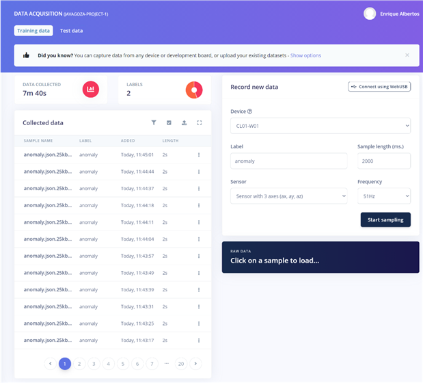Open the filter icon in Collected data

coord(154,123)
